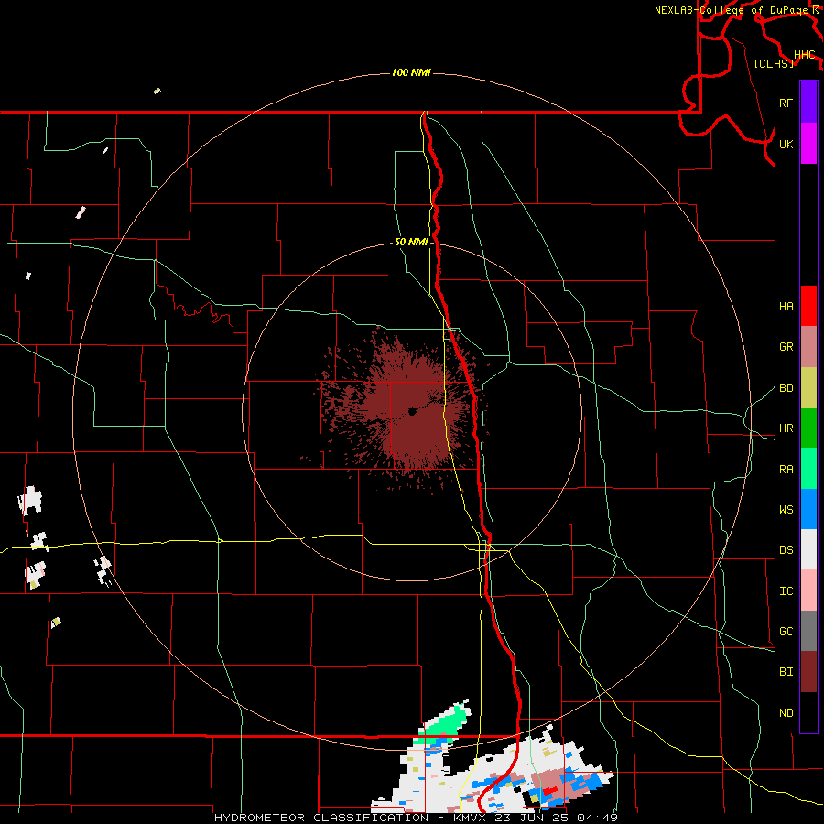This screenshot has width=824, height=824.
Task: Click the 23 JUN 25 date text
Action: 532,818
